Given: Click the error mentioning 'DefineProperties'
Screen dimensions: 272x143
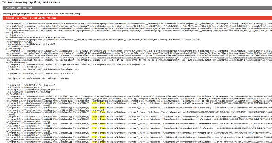Looking at the screenshot, I should (139, 141).
